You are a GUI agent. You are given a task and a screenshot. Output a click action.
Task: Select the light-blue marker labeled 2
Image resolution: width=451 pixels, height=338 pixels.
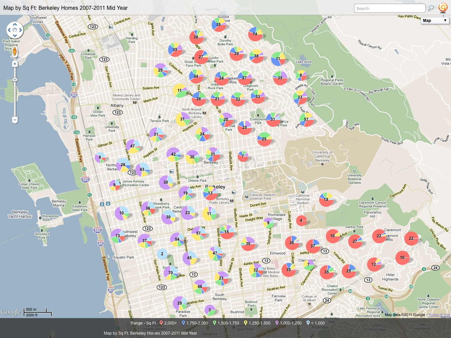162,254
